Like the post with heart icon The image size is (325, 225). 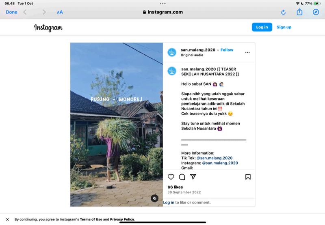pyautogui.click(x=171, y=177)
